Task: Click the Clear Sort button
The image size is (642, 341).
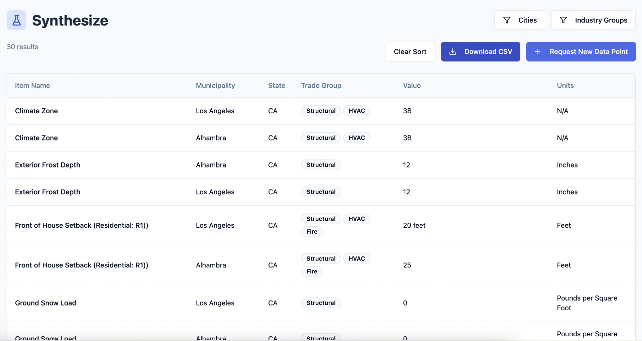Action: 410,51
